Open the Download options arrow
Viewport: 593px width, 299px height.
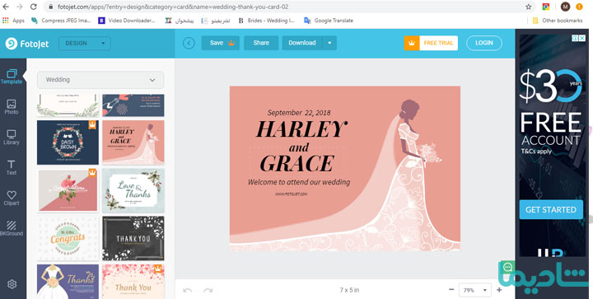(x=329, y=43)
